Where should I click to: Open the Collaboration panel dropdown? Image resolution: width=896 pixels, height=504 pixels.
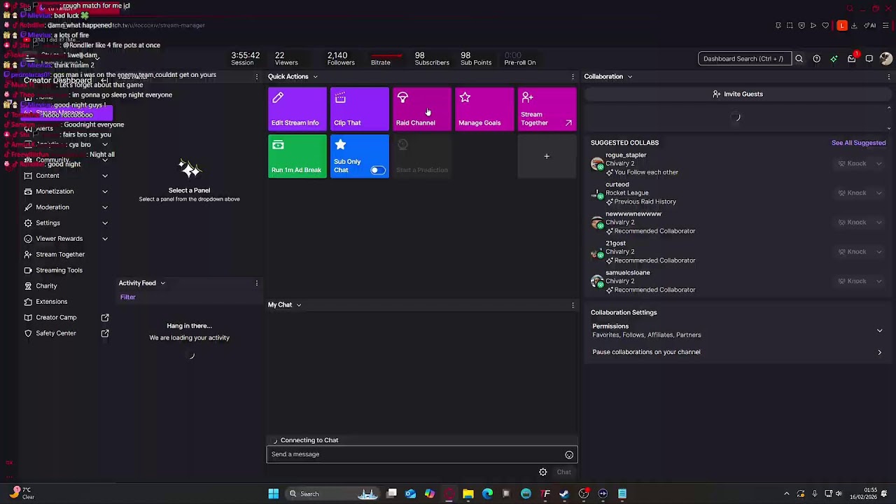(629, 77)
